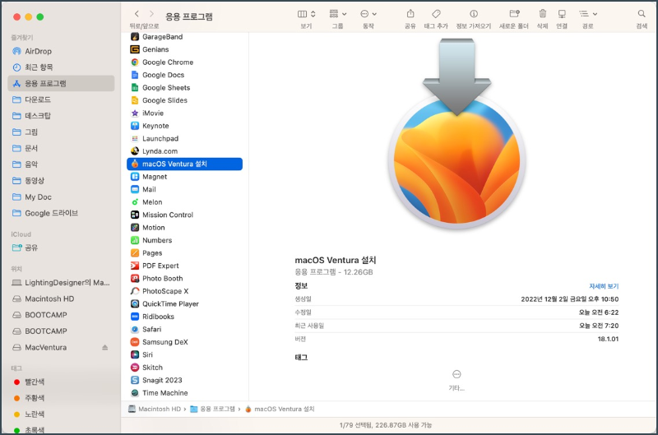Select Skitch in the app list
Screen dimensions: 658x435
click(184, 368)
